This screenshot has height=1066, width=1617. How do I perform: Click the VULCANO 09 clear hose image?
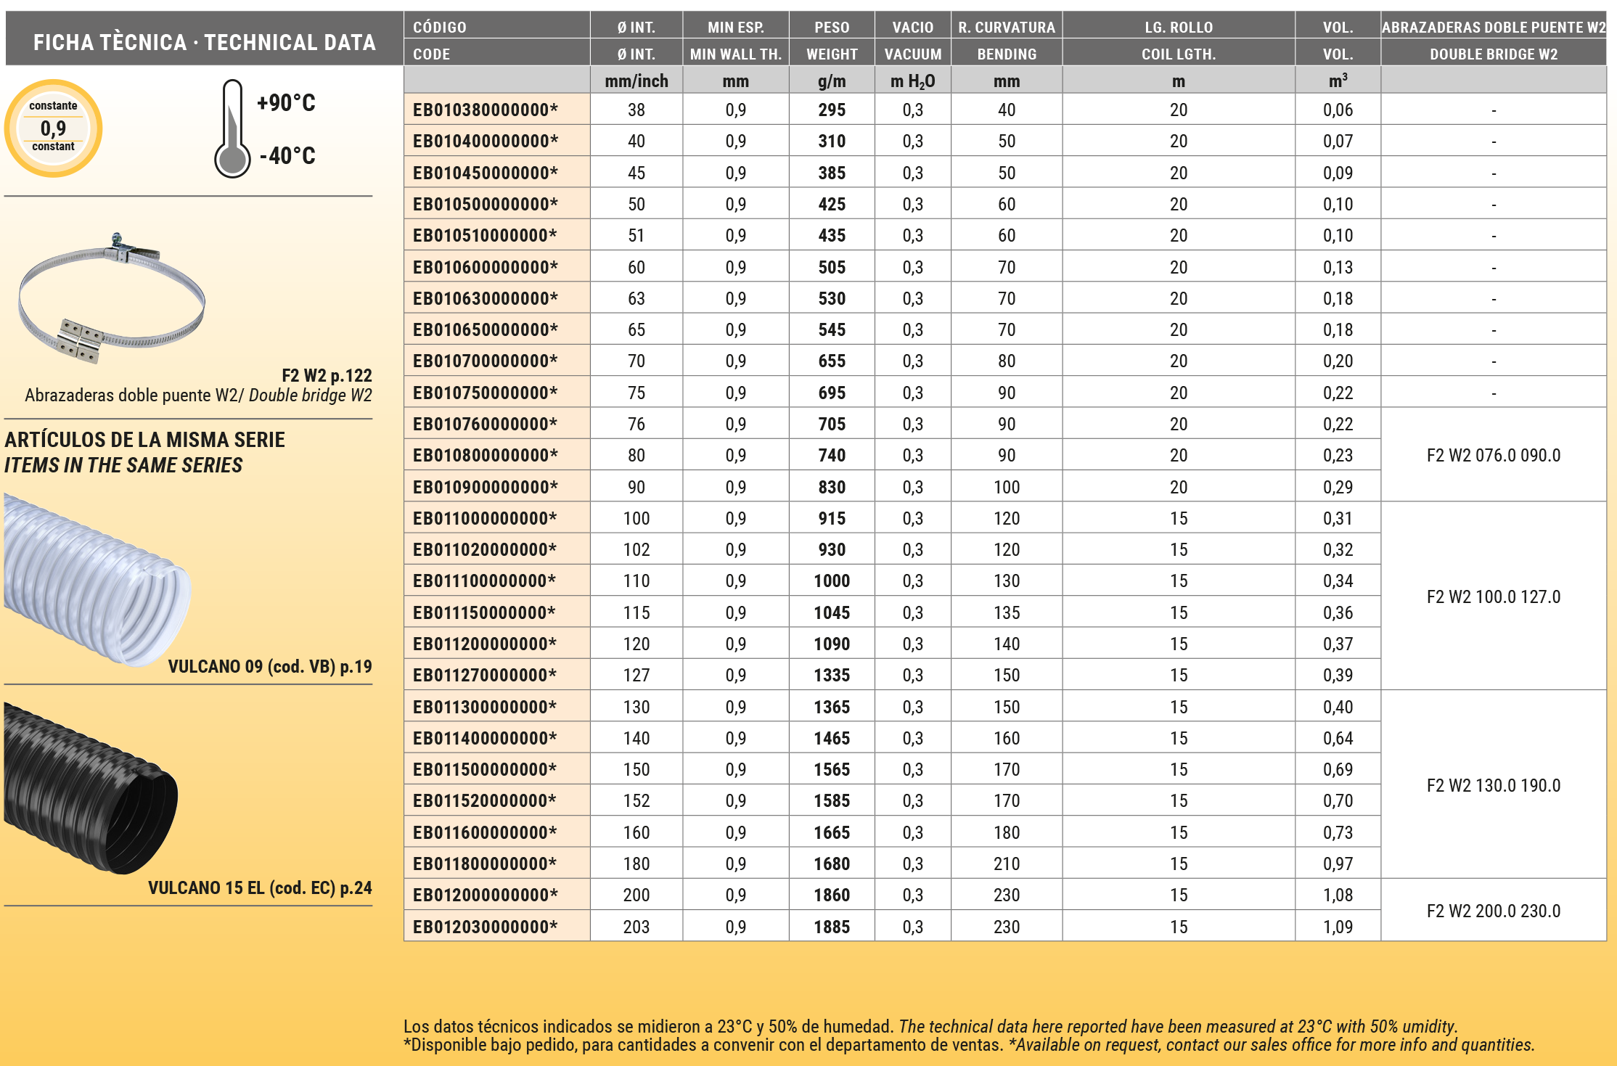(96, 578)
